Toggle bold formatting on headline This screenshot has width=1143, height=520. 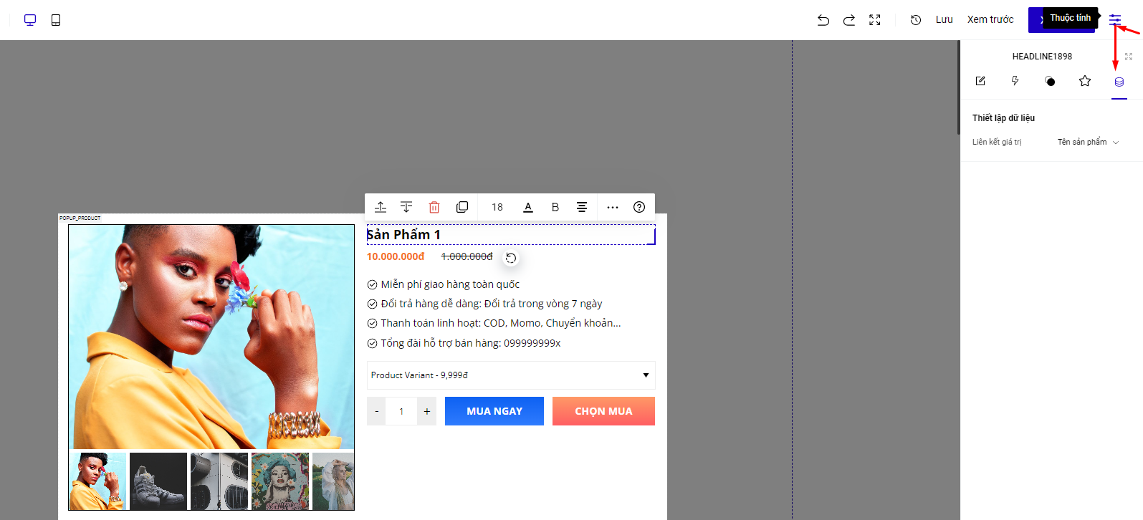point(555,207)
